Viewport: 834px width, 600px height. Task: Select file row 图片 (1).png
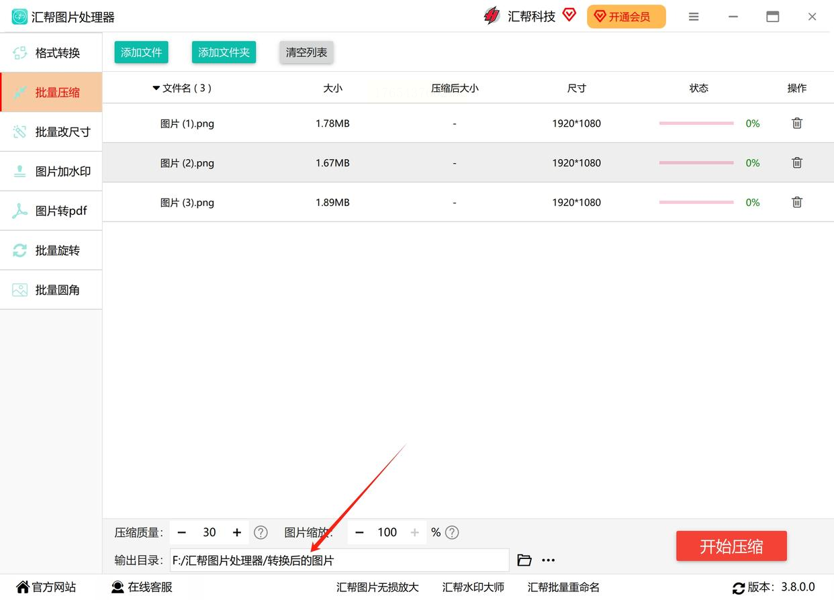468,123
